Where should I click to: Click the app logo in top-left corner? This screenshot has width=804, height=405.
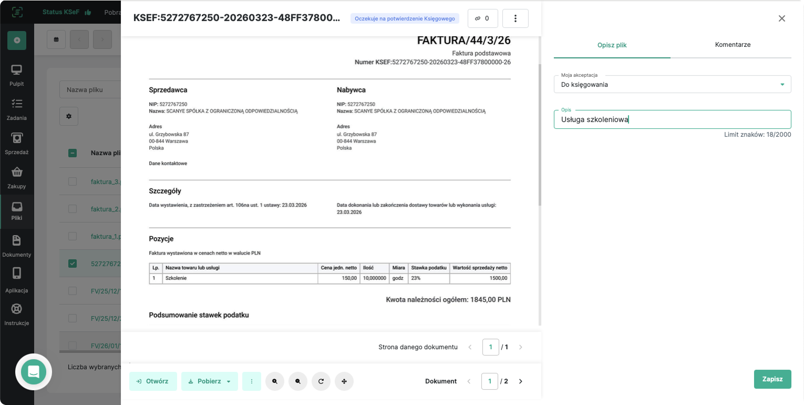[x=17, y=12]
